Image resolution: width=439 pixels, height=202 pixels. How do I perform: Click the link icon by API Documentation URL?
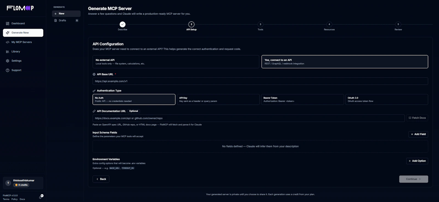tap(94, 111)
